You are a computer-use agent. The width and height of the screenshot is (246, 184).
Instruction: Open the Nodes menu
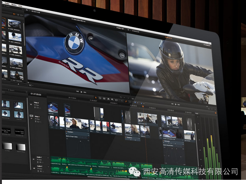click(14, 5)
